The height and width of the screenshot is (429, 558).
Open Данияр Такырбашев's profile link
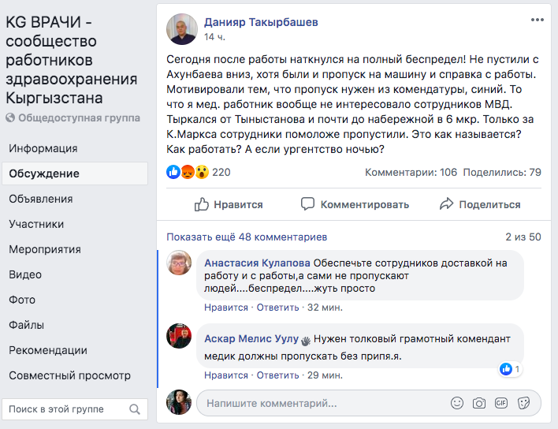point(261,22)
